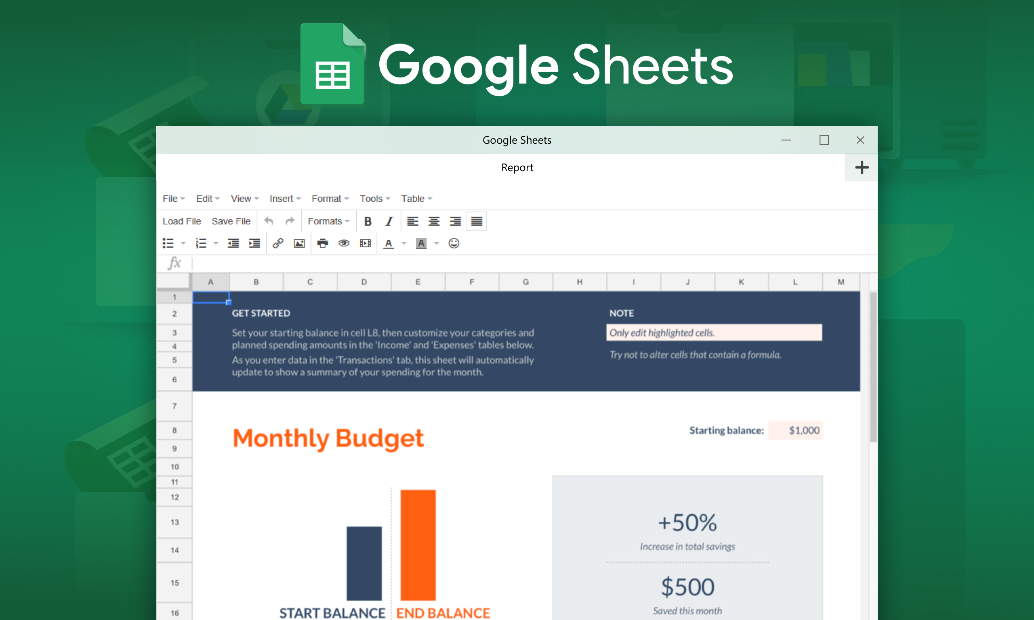Select the Report tab
The image size is (1034, 620).
click(x=517, y=168)
